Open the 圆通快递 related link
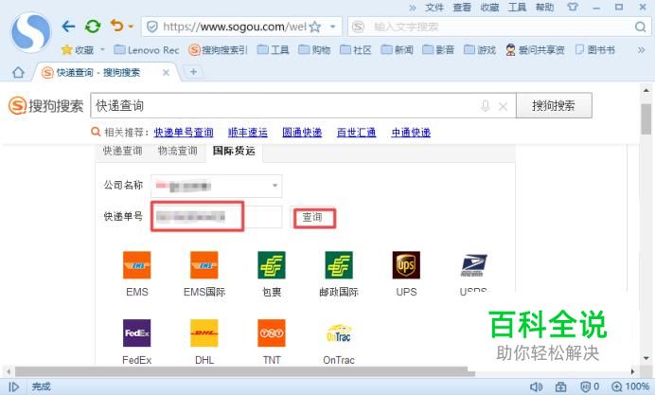 [x=302, y=133]
